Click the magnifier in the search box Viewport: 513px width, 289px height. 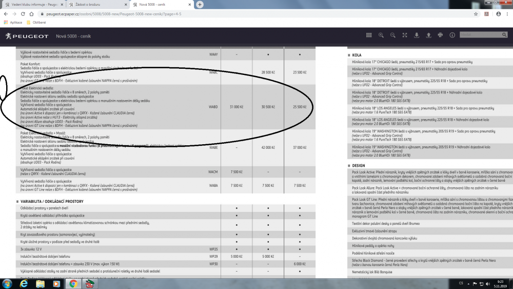click(x=504, y=35)
